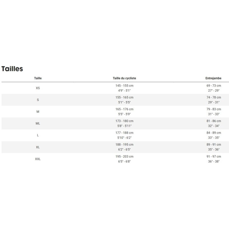The height and width of the screenshot is (229, 229).
Task: Click the 84 - 89 cm inseam value
Action: pyautogui.click(x=213, y=133)
